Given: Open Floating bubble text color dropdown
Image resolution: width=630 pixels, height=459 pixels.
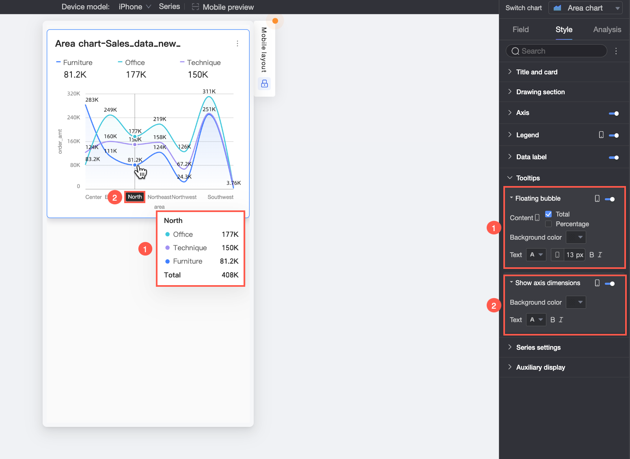Looking at the screenshot, I should click(536, 255).
